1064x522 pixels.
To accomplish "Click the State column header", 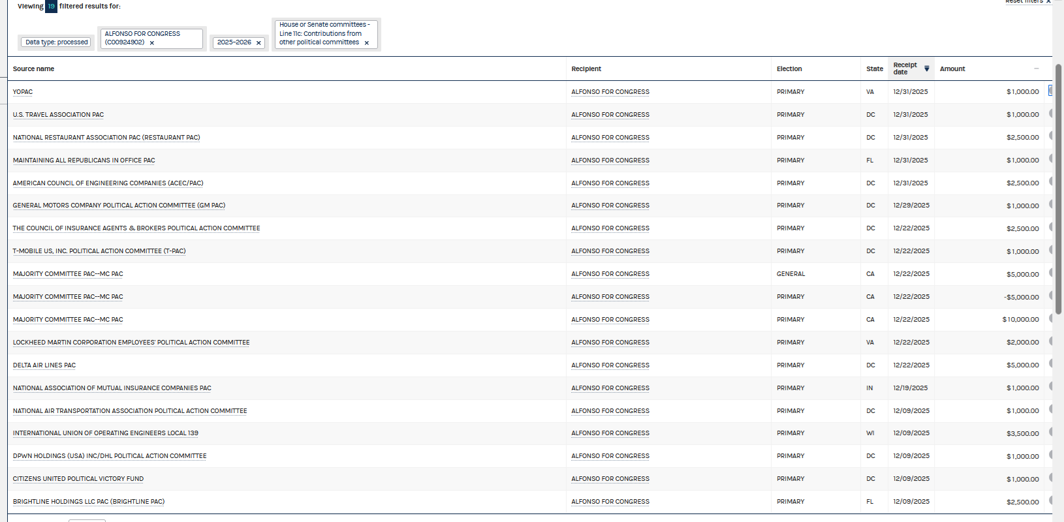I will (x=874, y=69).
